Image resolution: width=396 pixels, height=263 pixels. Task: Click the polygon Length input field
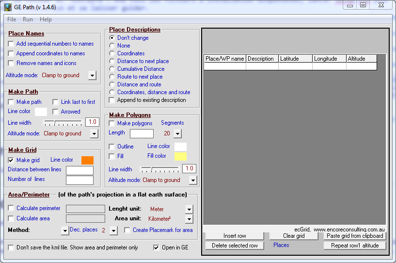[x=142, y=133]
